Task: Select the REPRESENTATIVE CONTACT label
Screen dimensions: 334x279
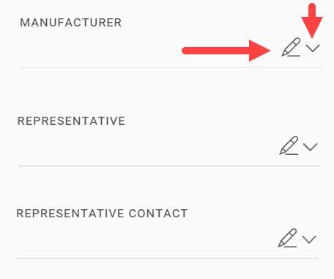Action: tap(102, 214)
